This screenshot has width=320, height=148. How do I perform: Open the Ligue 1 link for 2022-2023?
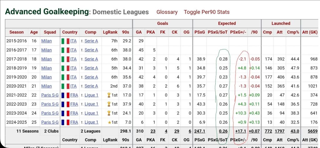[91, 104]
